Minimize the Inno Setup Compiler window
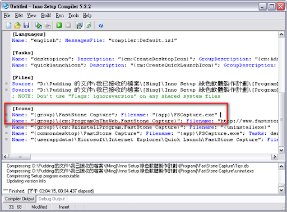Screen dimensions: 287x212 [x=262, y=7]
